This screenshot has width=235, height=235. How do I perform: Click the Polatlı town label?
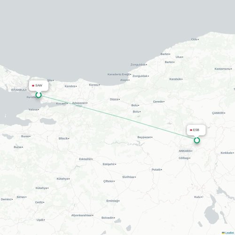click(x=156, y=170)
